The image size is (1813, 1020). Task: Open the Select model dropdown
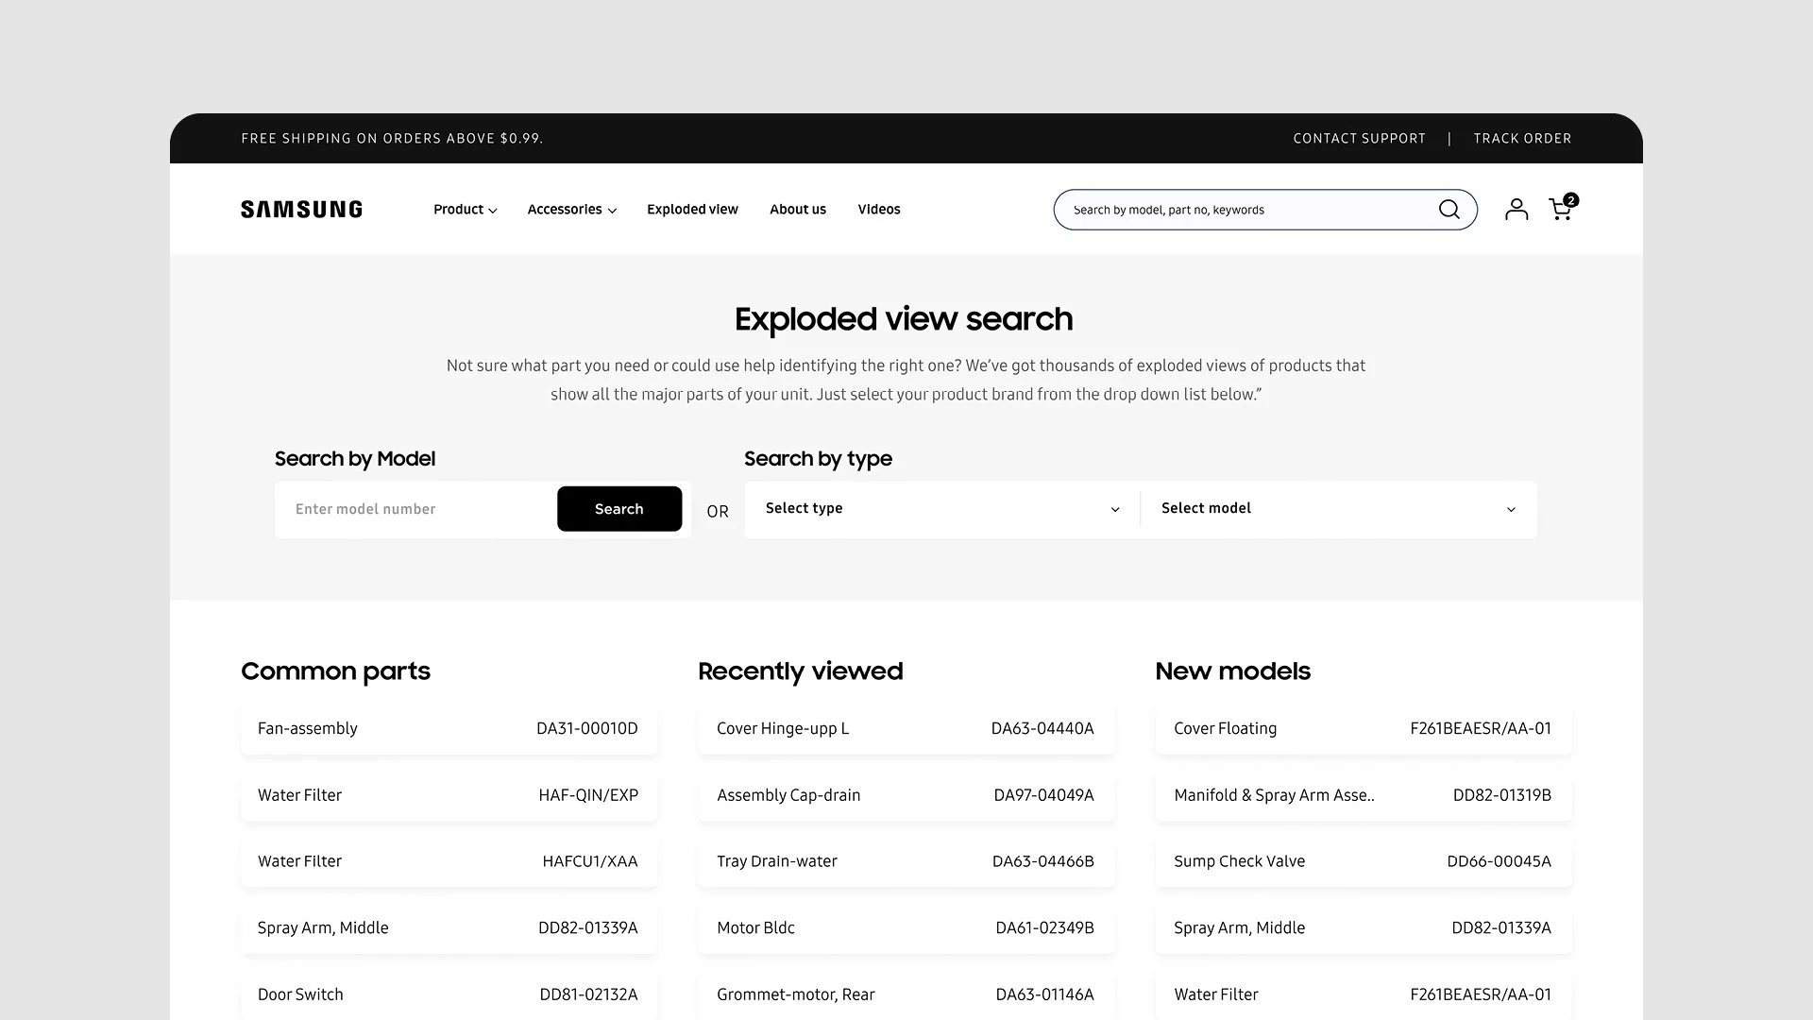[x=1338, y=509]
